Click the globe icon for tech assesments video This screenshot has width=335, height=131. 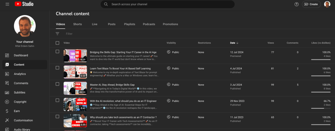click(x=169, y=117)
